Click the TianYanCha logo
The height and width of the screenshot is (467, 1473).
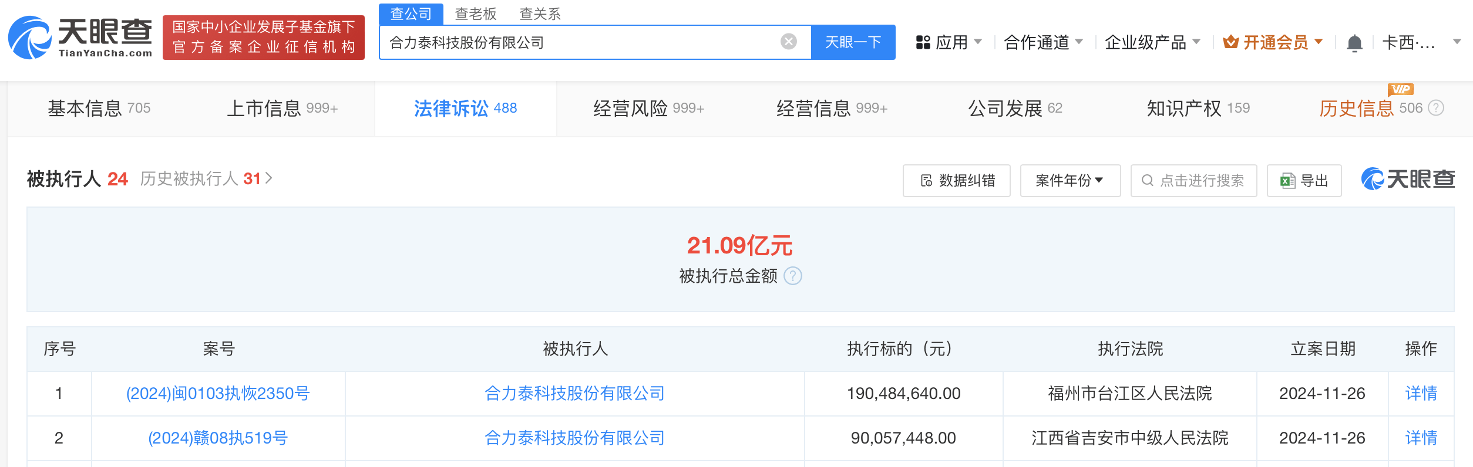coord(80,38)
